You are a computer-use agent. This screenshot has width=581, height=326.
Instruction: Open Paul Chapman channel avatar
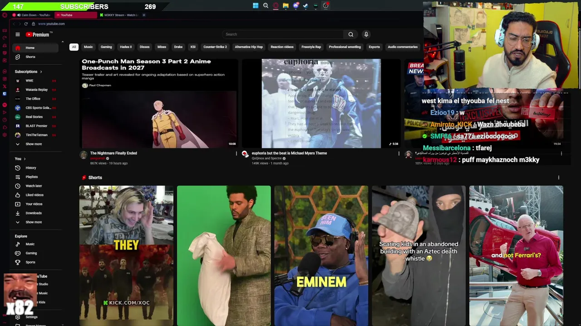tap(84, 85)
